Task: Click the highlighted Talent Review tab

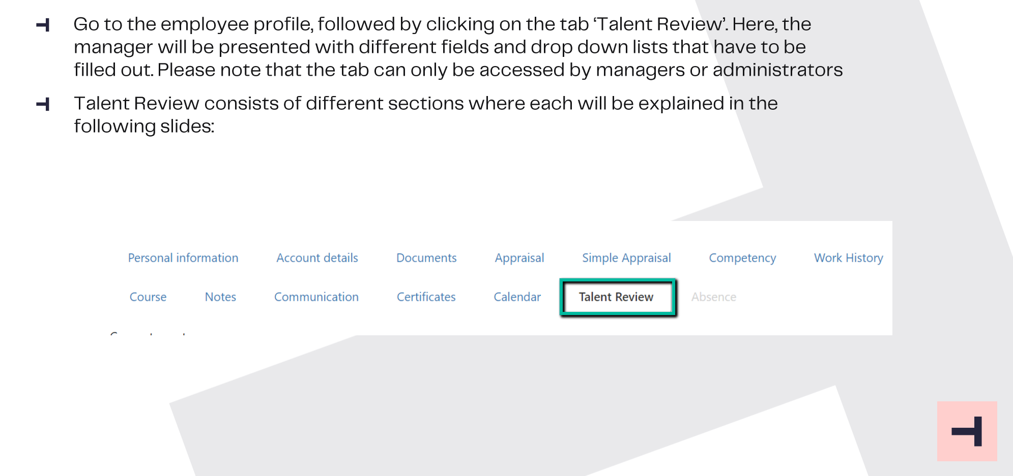Action: tap(618, 297)
